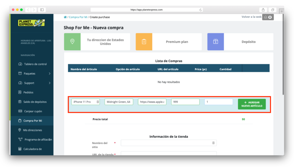This screenshot has height=167, width=295.
Task: Go back in Safari
Action: point(28,10)
